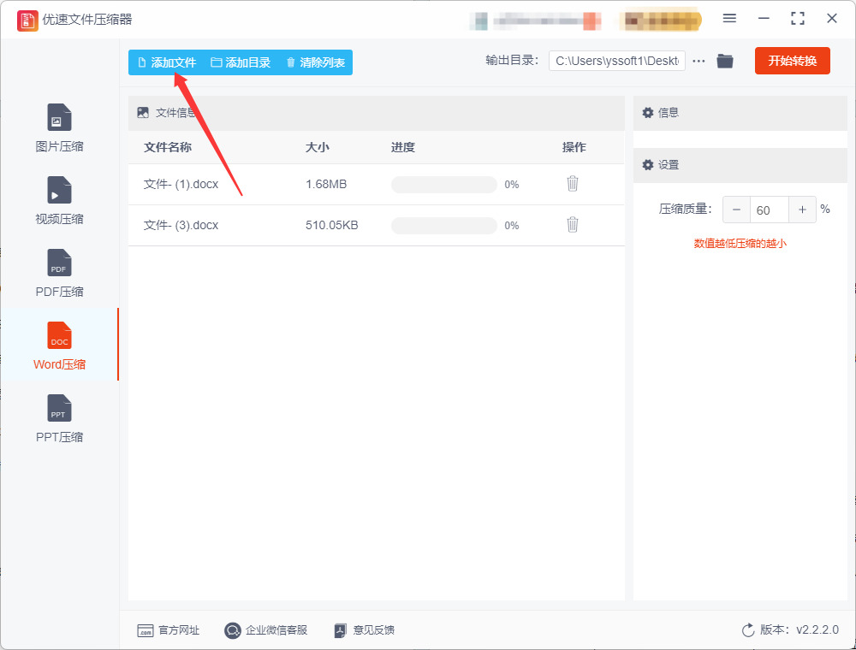Viewport: 856px width, 650px height.
Task: Start conversion with 开始转换 button
Action: coord(792,61)
